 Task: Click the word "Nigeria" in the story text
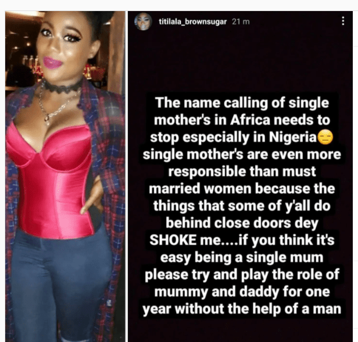point(293,137)
